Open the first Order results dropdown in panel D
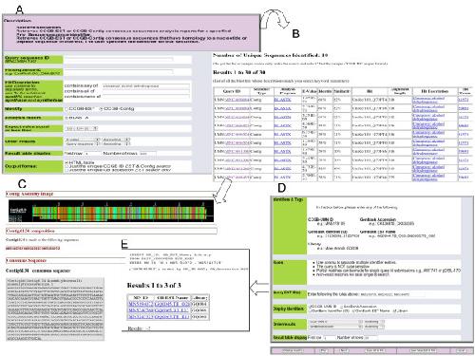475x356 pixels. click(335, 322)
